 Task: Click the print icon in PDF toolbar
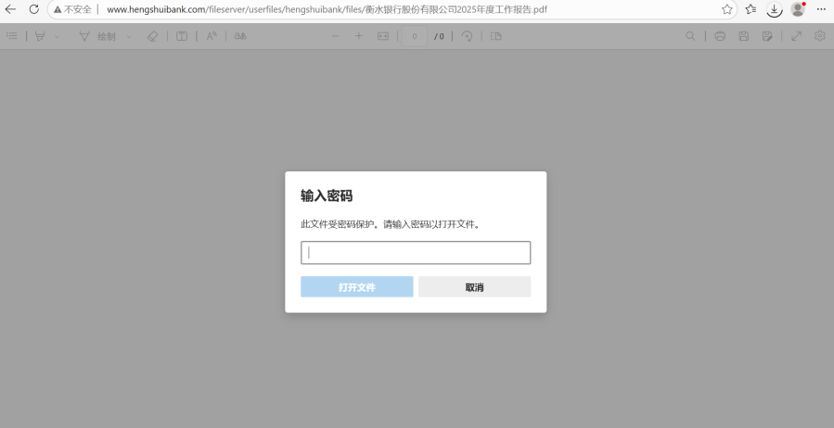[720, 36]
